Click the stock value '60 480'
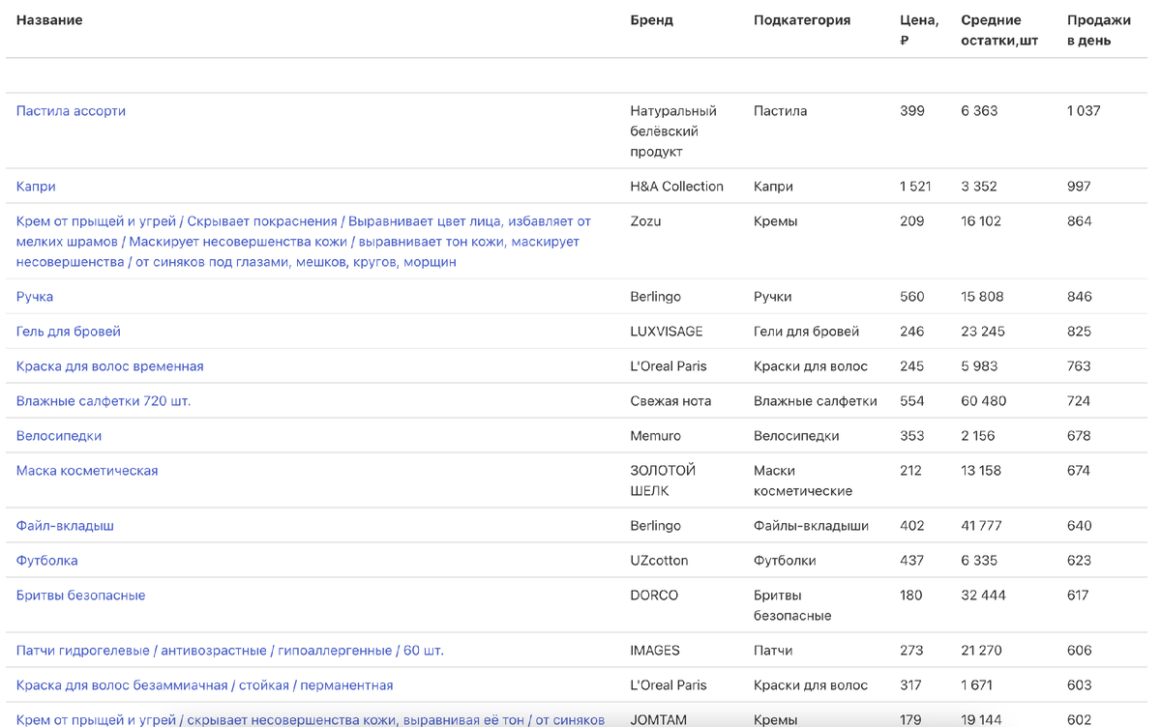Image resolution: width=1161 pixels, height=727 pixels. (984, 401)
